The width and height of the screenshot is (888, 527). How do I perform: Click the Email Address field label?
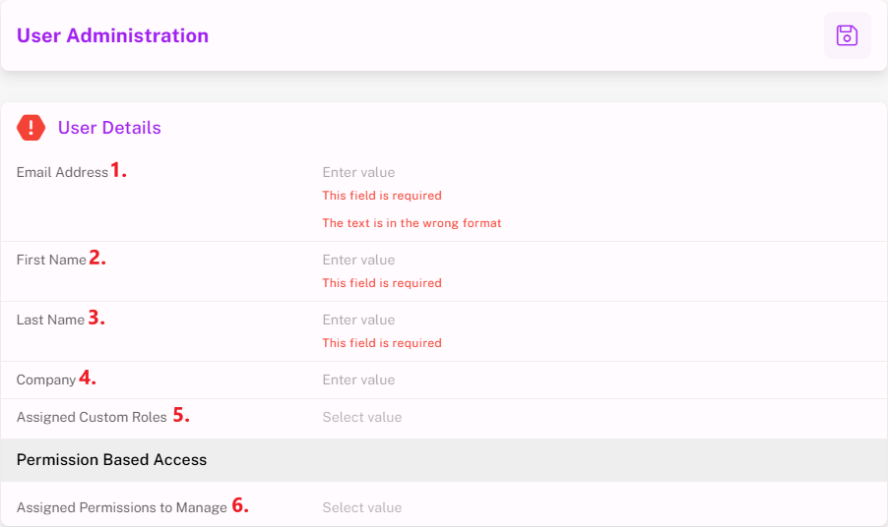pos(62,173)
